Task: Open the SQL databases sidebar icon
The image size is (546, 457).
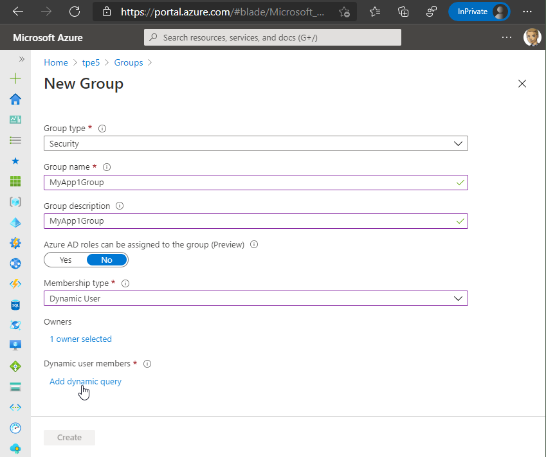Action: point(15,305)
